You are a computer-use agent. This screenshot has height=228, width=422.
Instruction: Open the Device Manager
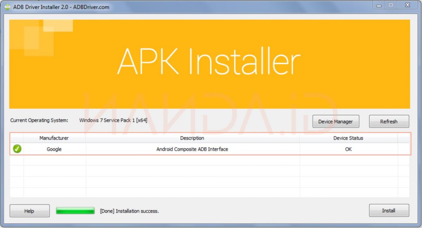tap(335, 121)
